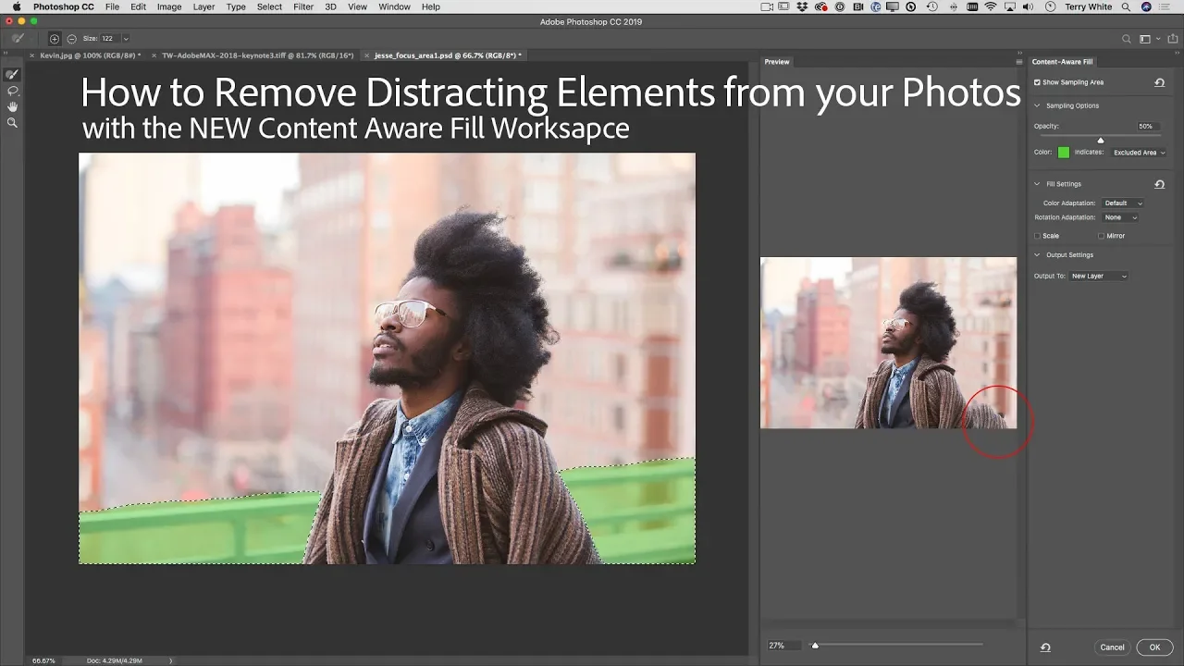Open the Apple menu
Image resolution: width=1184 pixels, height=666 pixels.
coord(16,6)
